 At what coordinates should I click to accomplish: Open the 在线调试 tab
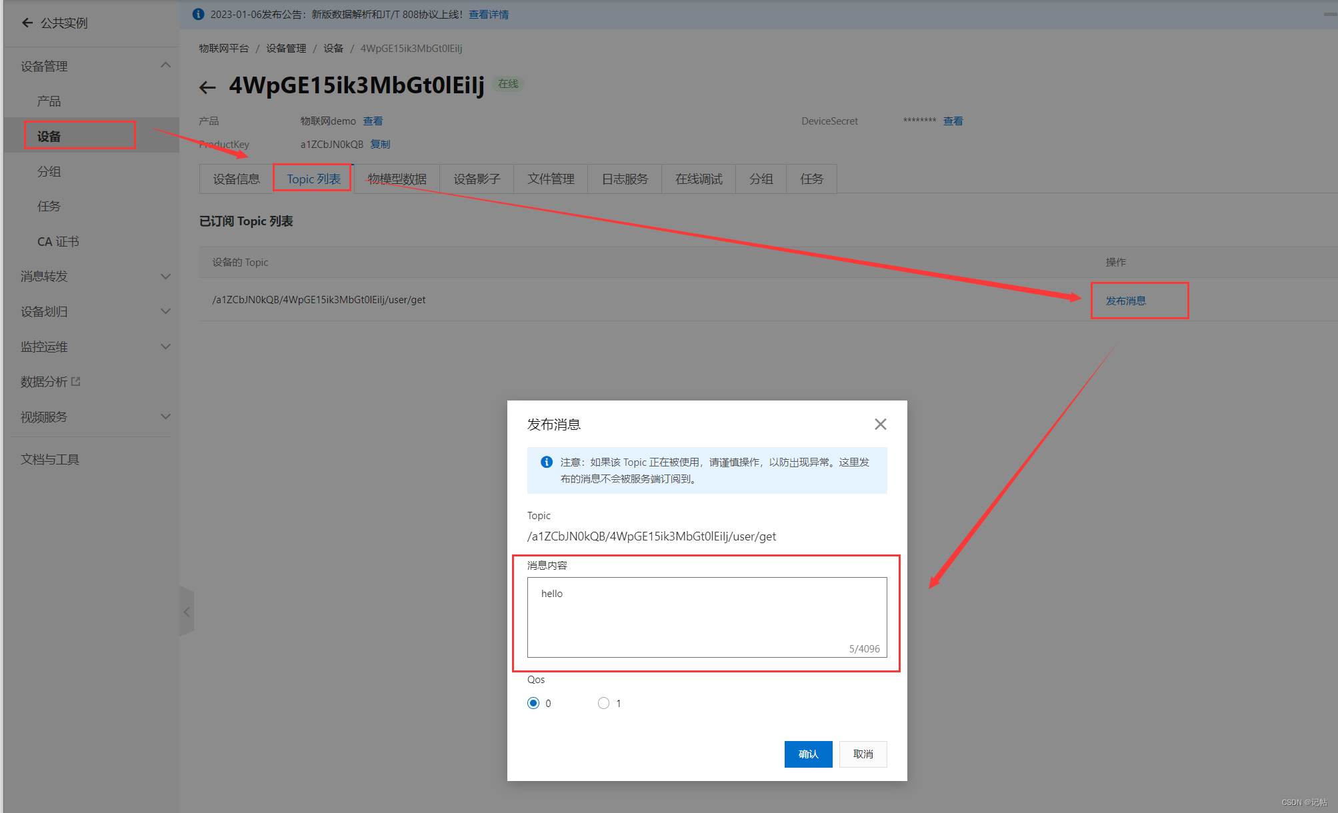[x=698, y=179]
